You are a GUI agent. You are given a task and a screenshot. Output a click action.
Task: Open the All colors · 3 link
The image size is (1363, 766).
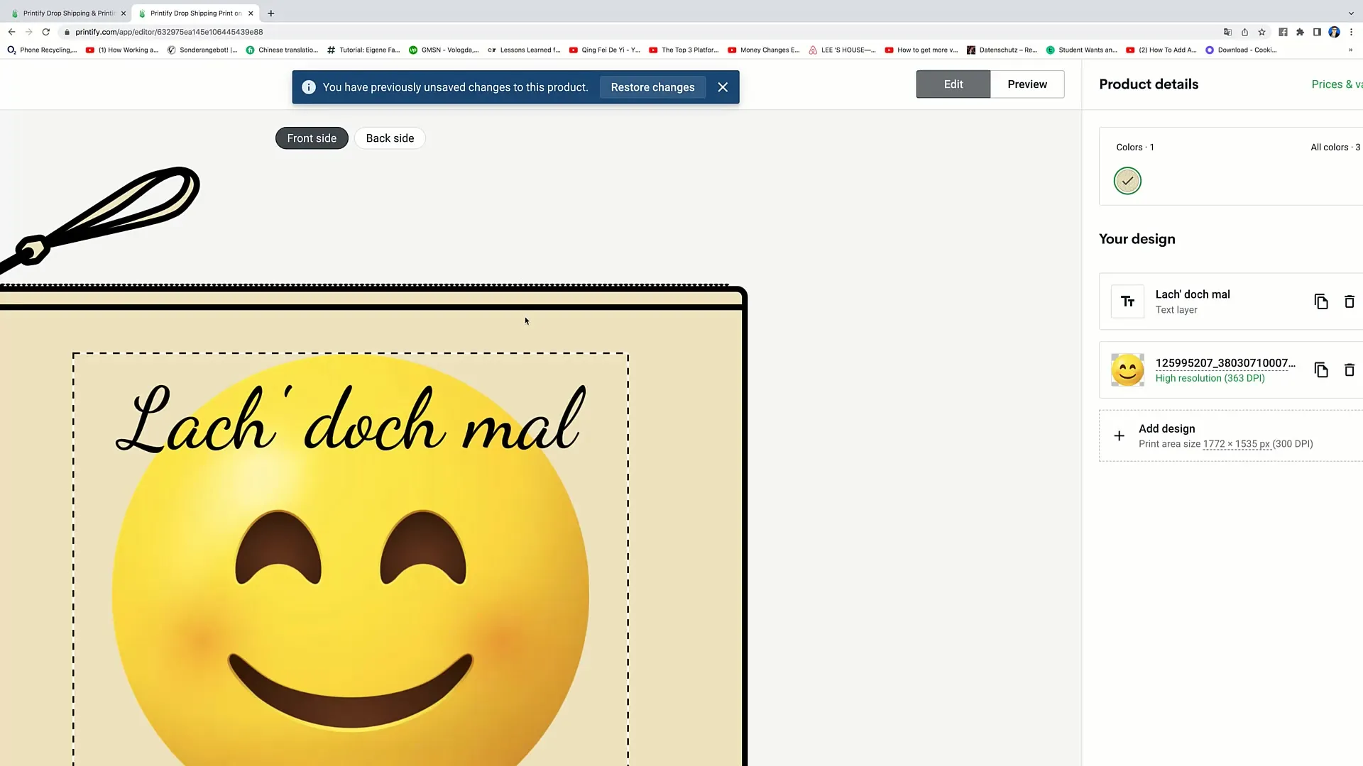1335,147
